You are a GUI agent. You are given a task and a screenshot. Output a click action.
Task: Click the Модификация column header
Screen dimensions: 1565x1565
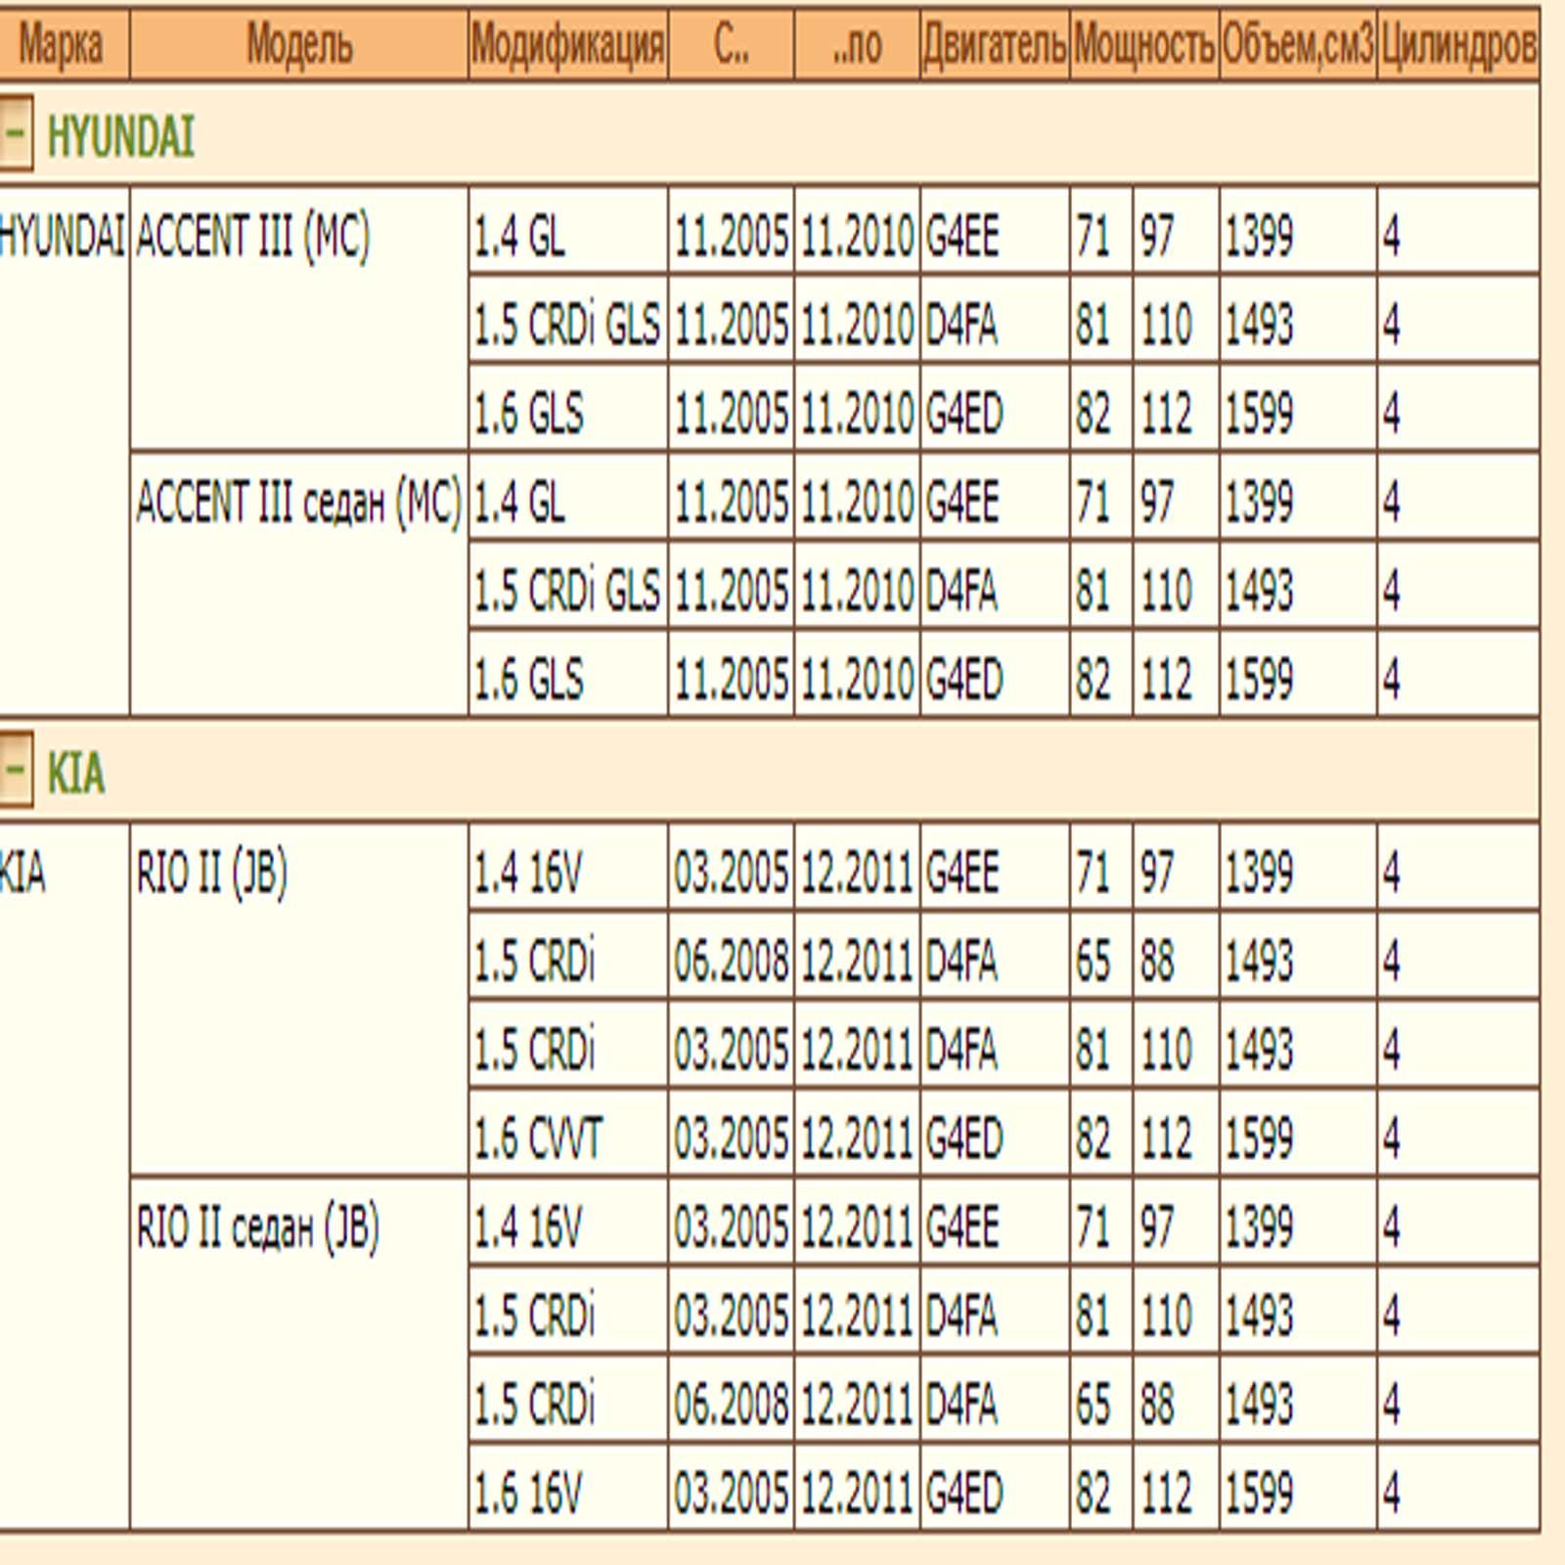coord(567,45)
